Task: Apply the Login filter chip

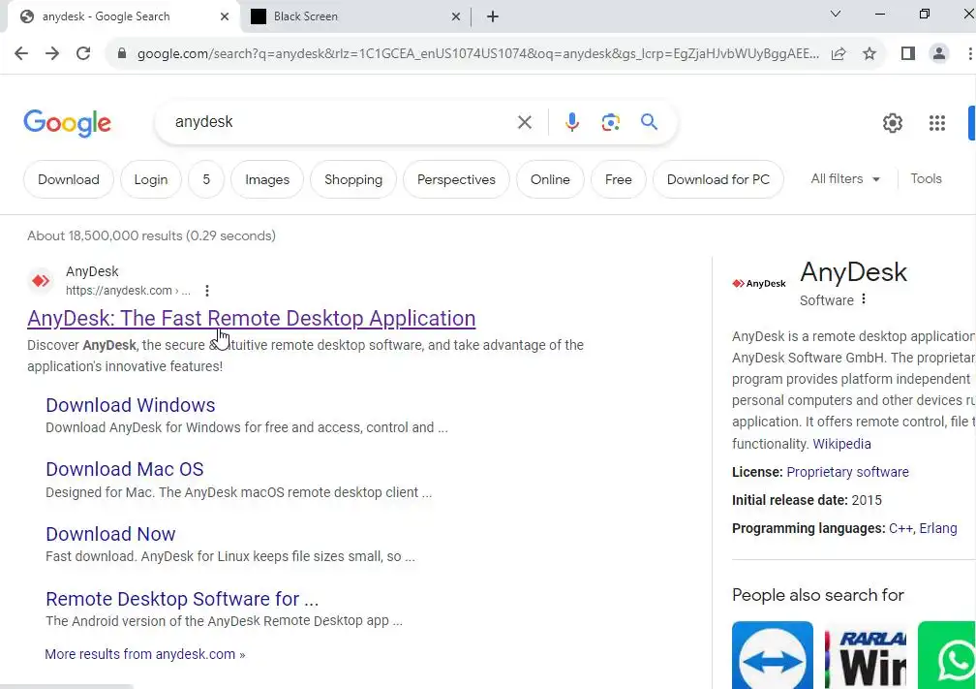Action: [151, 179]
